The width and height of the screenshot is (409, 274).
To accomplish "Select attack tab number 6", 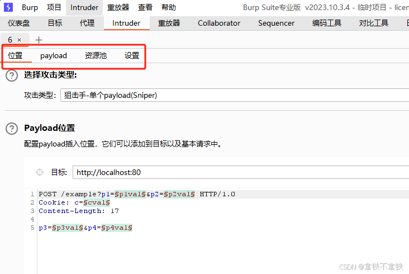I will click(10, 40).
